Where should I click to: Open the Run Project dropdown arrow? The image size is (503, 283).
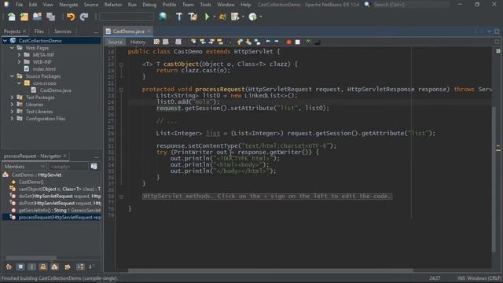(x=215, y=17)
